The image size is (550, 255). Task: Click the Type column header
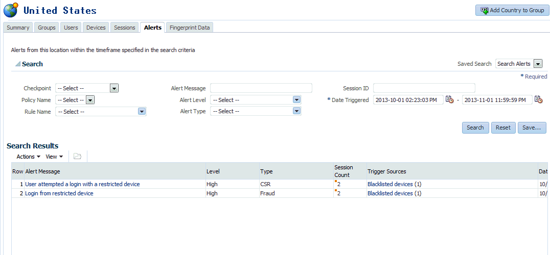(x=296, y=171)
